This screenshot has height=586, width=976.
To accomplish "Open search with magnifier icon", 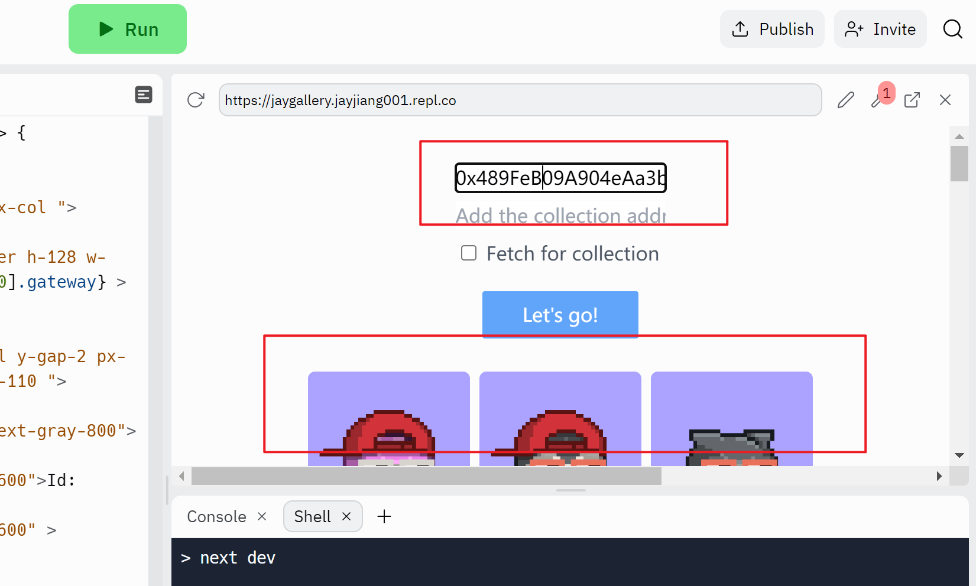I will pyautogui.click(x=953, y=29).
